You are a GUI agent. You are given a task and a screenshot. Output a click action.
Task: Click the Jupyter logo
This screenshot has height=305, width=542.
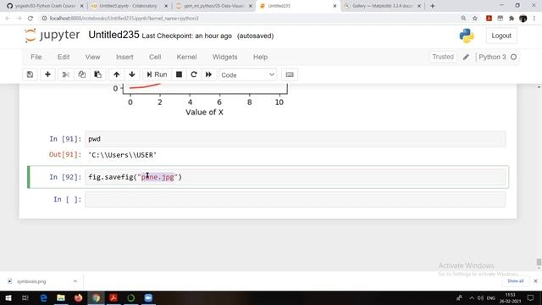pyautogui.click(x=53, y=36)
